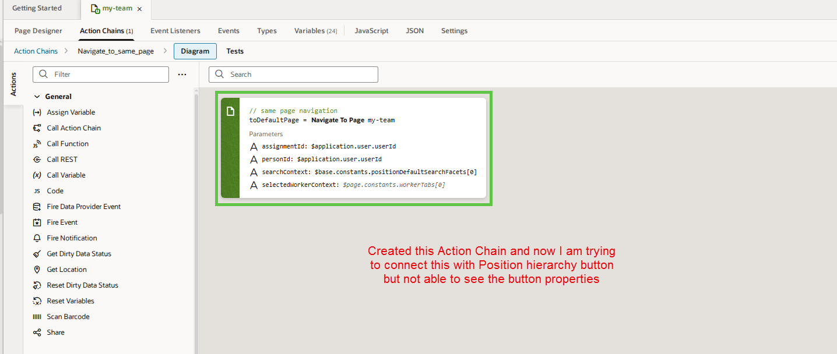The image size is (837, 354).
Task: Click the same page navigation comment
Action: (293, 111)
